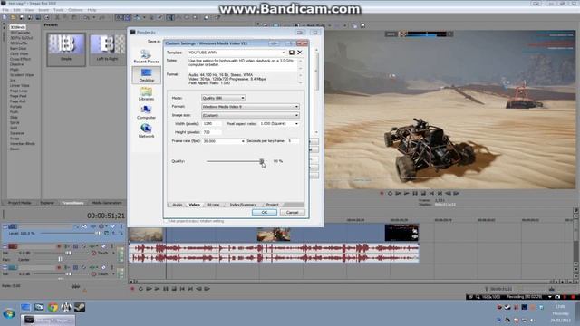Click OK in Custom Settings dialog

click(264, 213)
